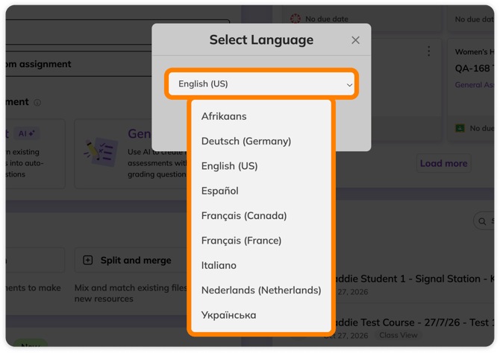Click the red icon beside No due date
500x353 pixels.
click(x=296, y=19)
